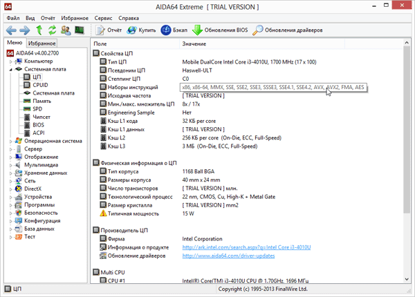This screenshot has width=415, height=297.
Task: Click the Конфигурация tree icon
Action: (x=19, y=220)
